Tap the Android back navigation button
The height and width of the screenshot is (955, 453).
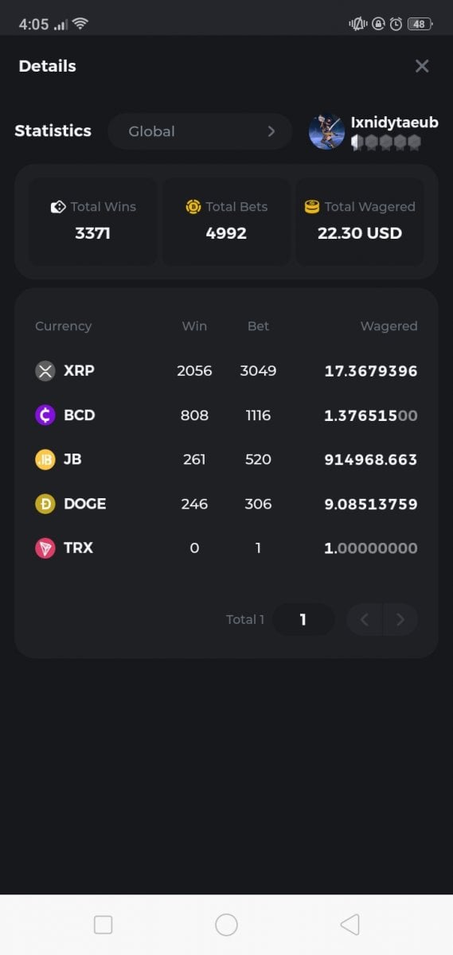coord(350,924)
